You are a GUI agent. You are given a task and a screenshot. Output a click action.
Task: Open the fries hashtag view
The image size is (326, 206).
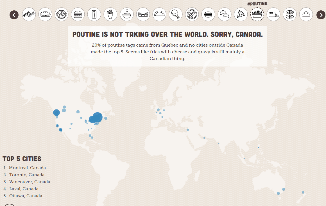coord(110,14)
